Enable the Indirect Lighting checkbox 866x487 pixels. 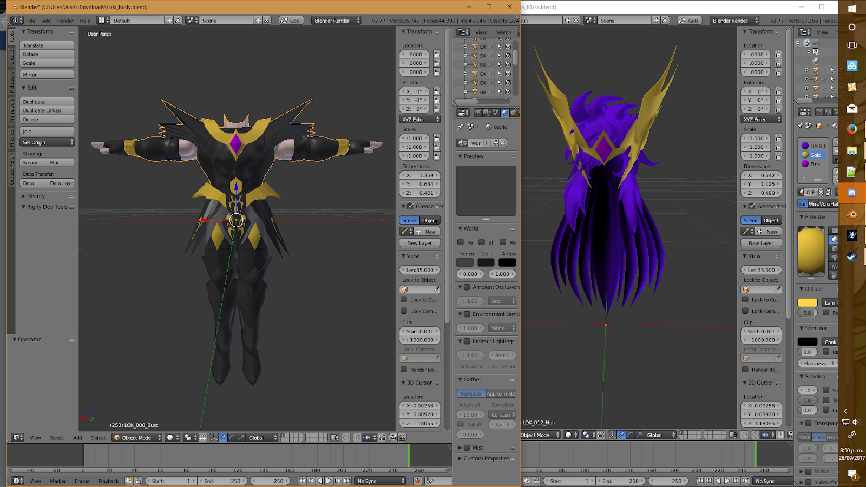click(x=468, y=341)
